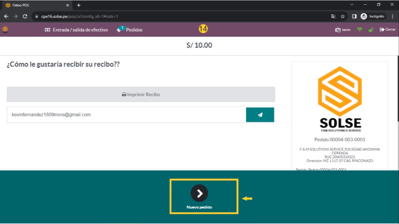Screen dimensions: 399x224
Task: Click the Incógnito profile button
Action: 373,16
